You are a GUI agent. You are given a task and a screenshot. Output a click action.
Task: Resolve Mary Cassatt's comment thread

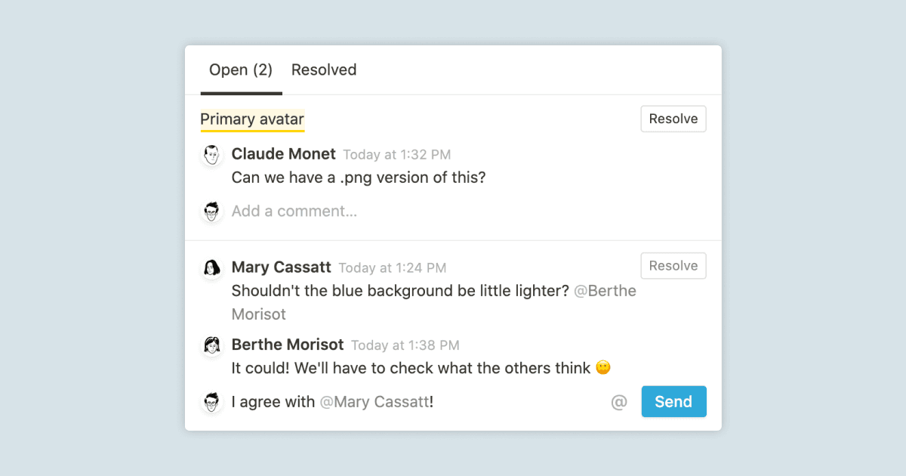673,266
